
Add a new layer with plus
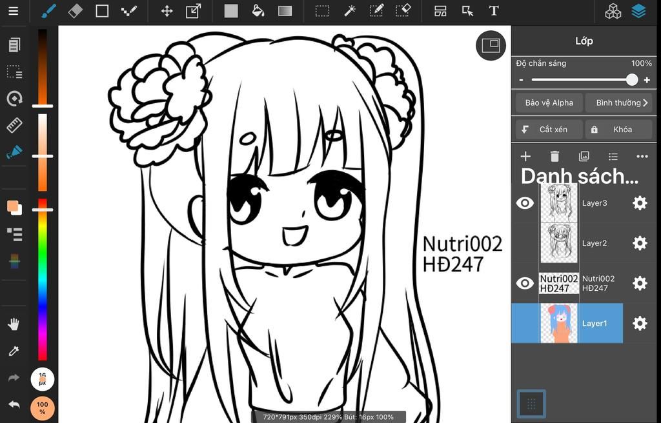click(x=525, y=157)
